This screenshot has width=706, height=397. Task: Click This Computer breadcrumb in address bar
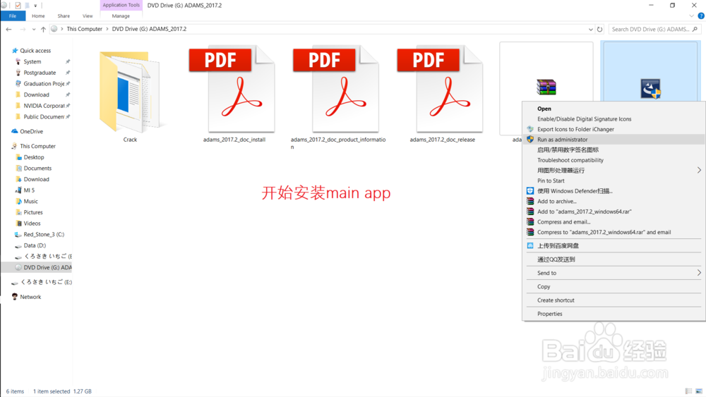pos(85,29)
